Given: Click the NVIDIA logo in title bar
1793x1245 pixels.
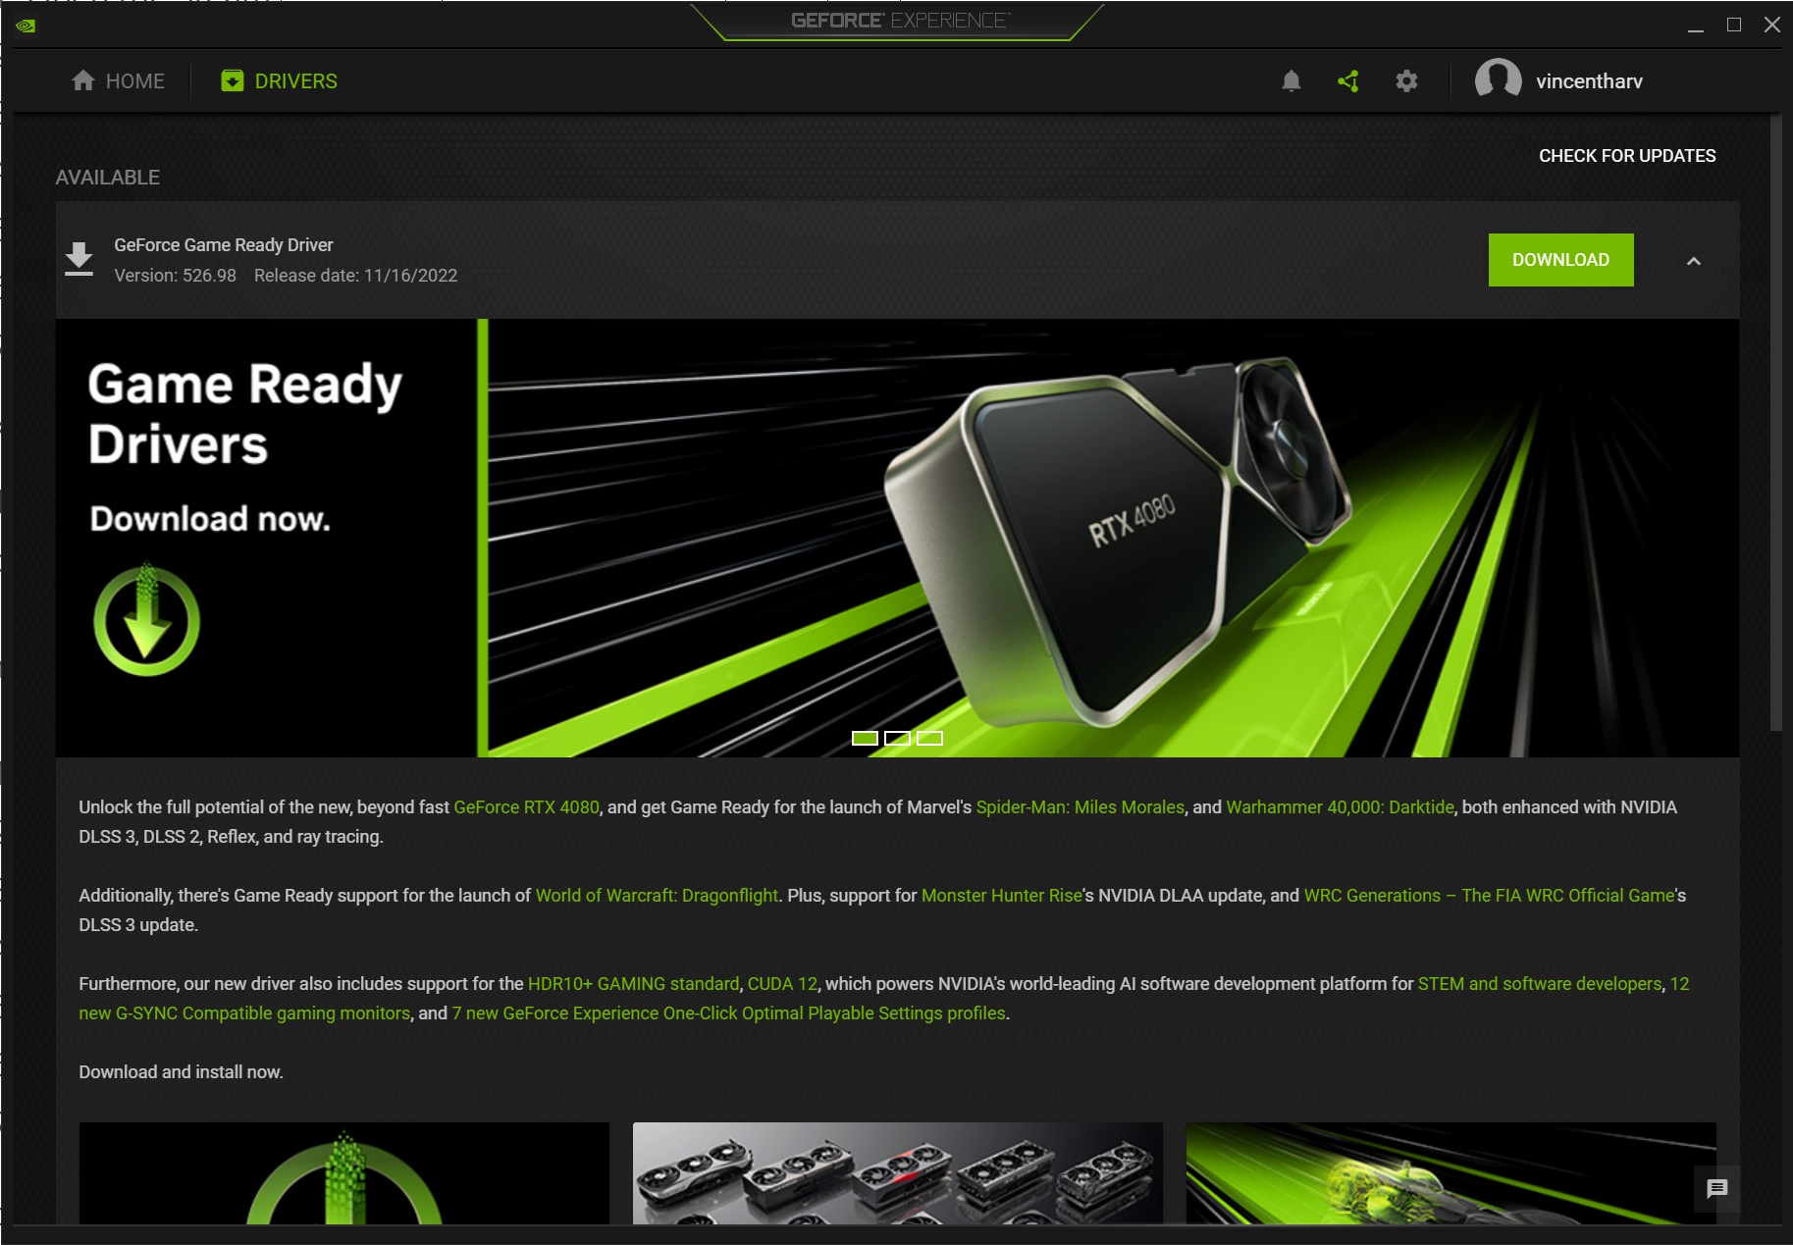Looking at the screenshot, I should [26, 26].
